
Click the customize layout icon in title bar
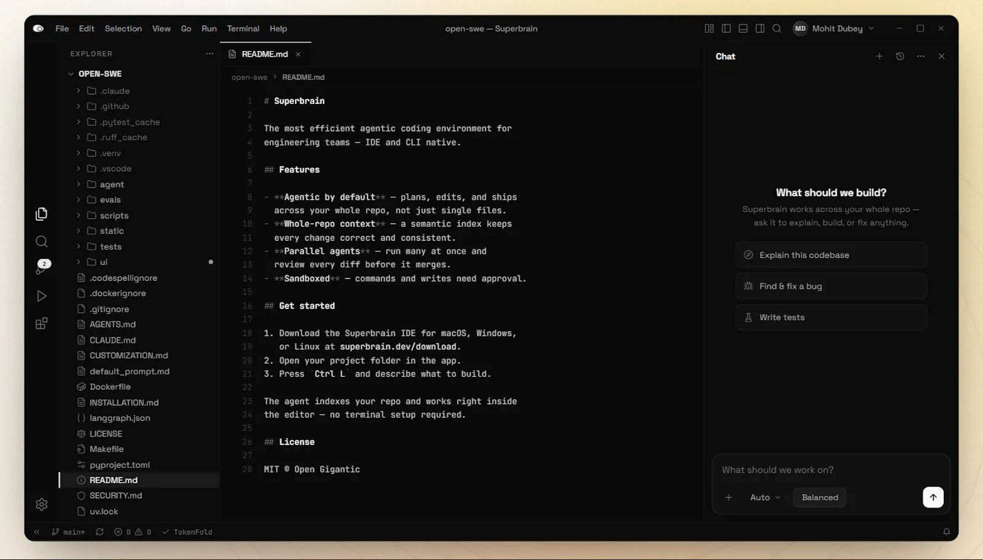(x=710, y=28)
